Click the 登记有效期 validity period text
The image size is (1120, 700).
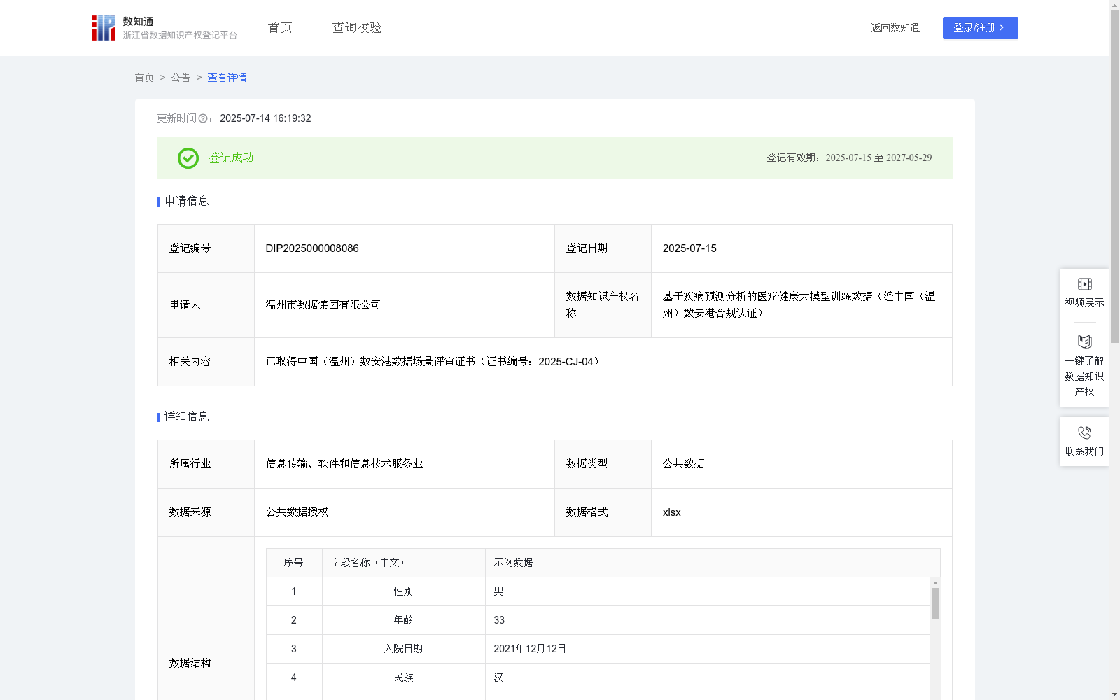(849, 158)
